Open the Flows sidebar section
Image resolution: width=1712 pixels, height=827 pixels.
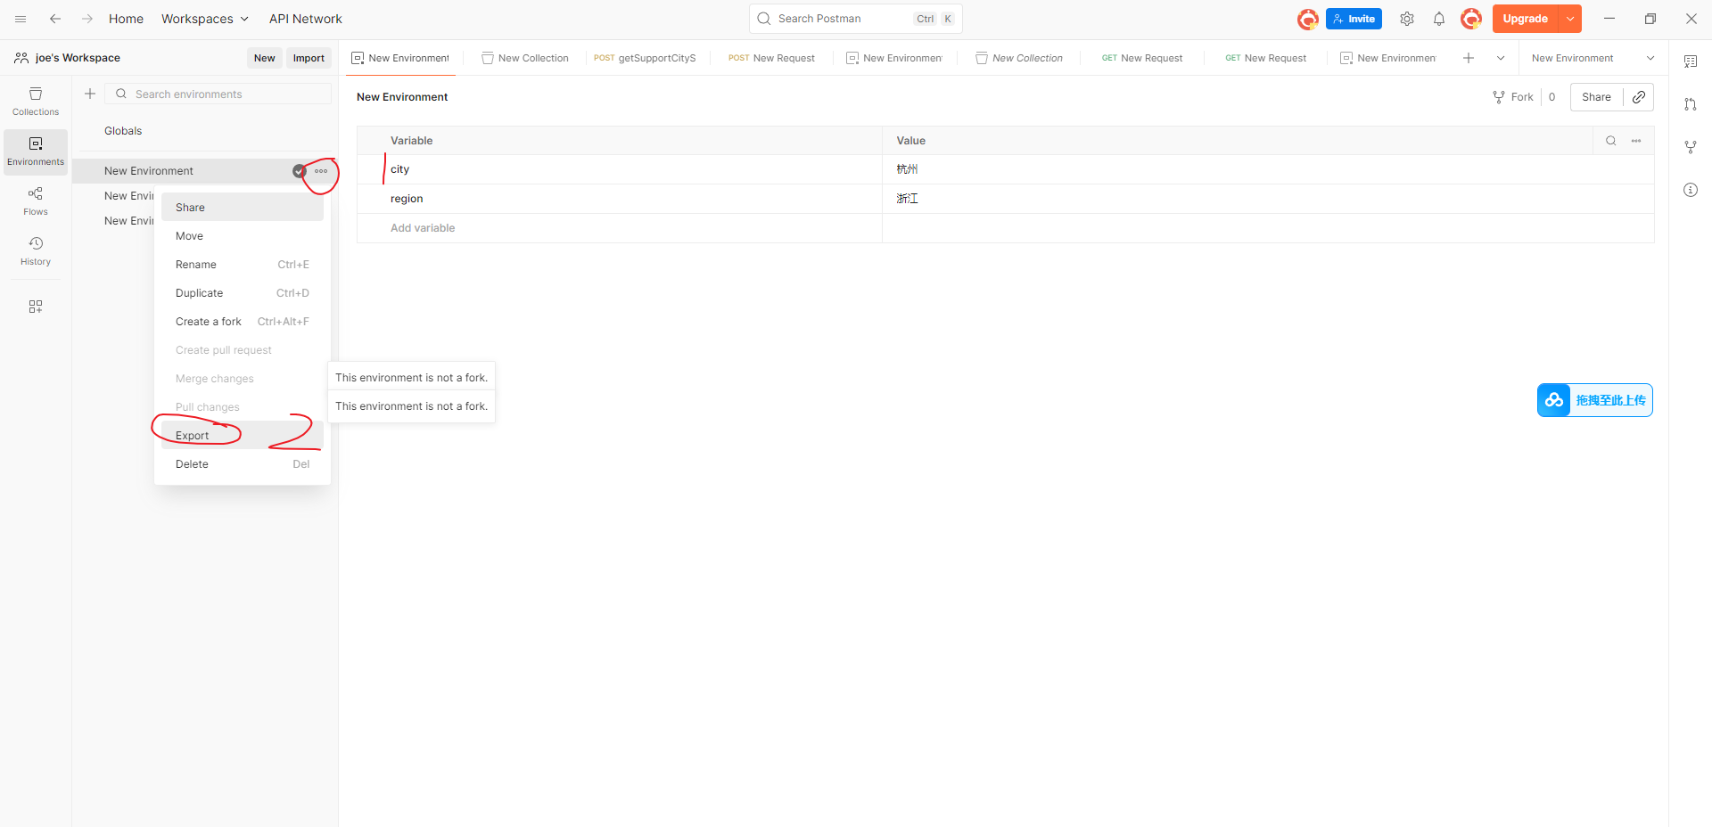[36, 201]
